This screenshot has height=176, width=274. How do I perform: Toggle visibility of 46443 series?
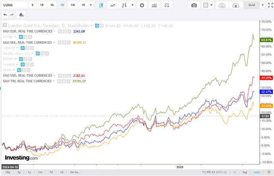click(x=19, y=70)
